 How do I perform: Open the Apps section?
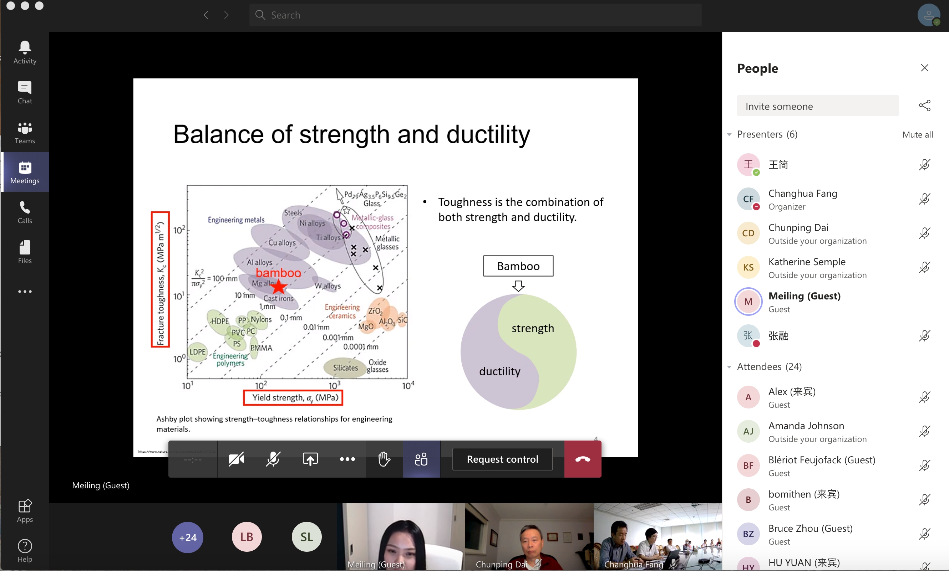click(x=25, y=511)
